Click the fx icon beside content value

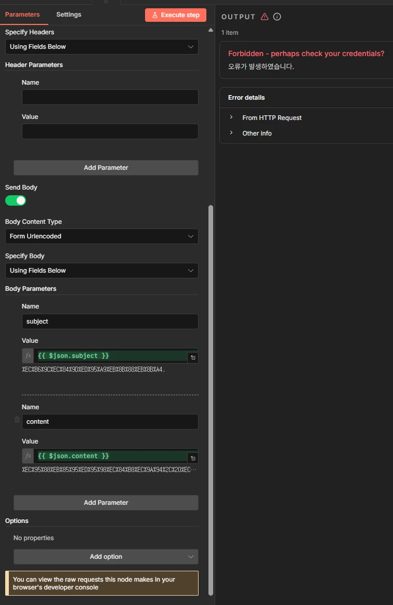28,456
